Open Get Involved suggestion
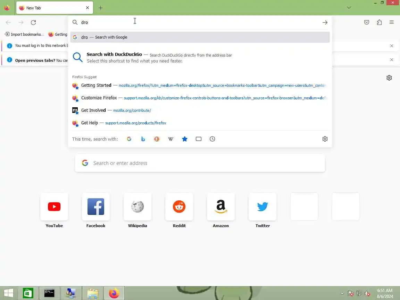Screen dimensions: 400x300 point(200,110)
